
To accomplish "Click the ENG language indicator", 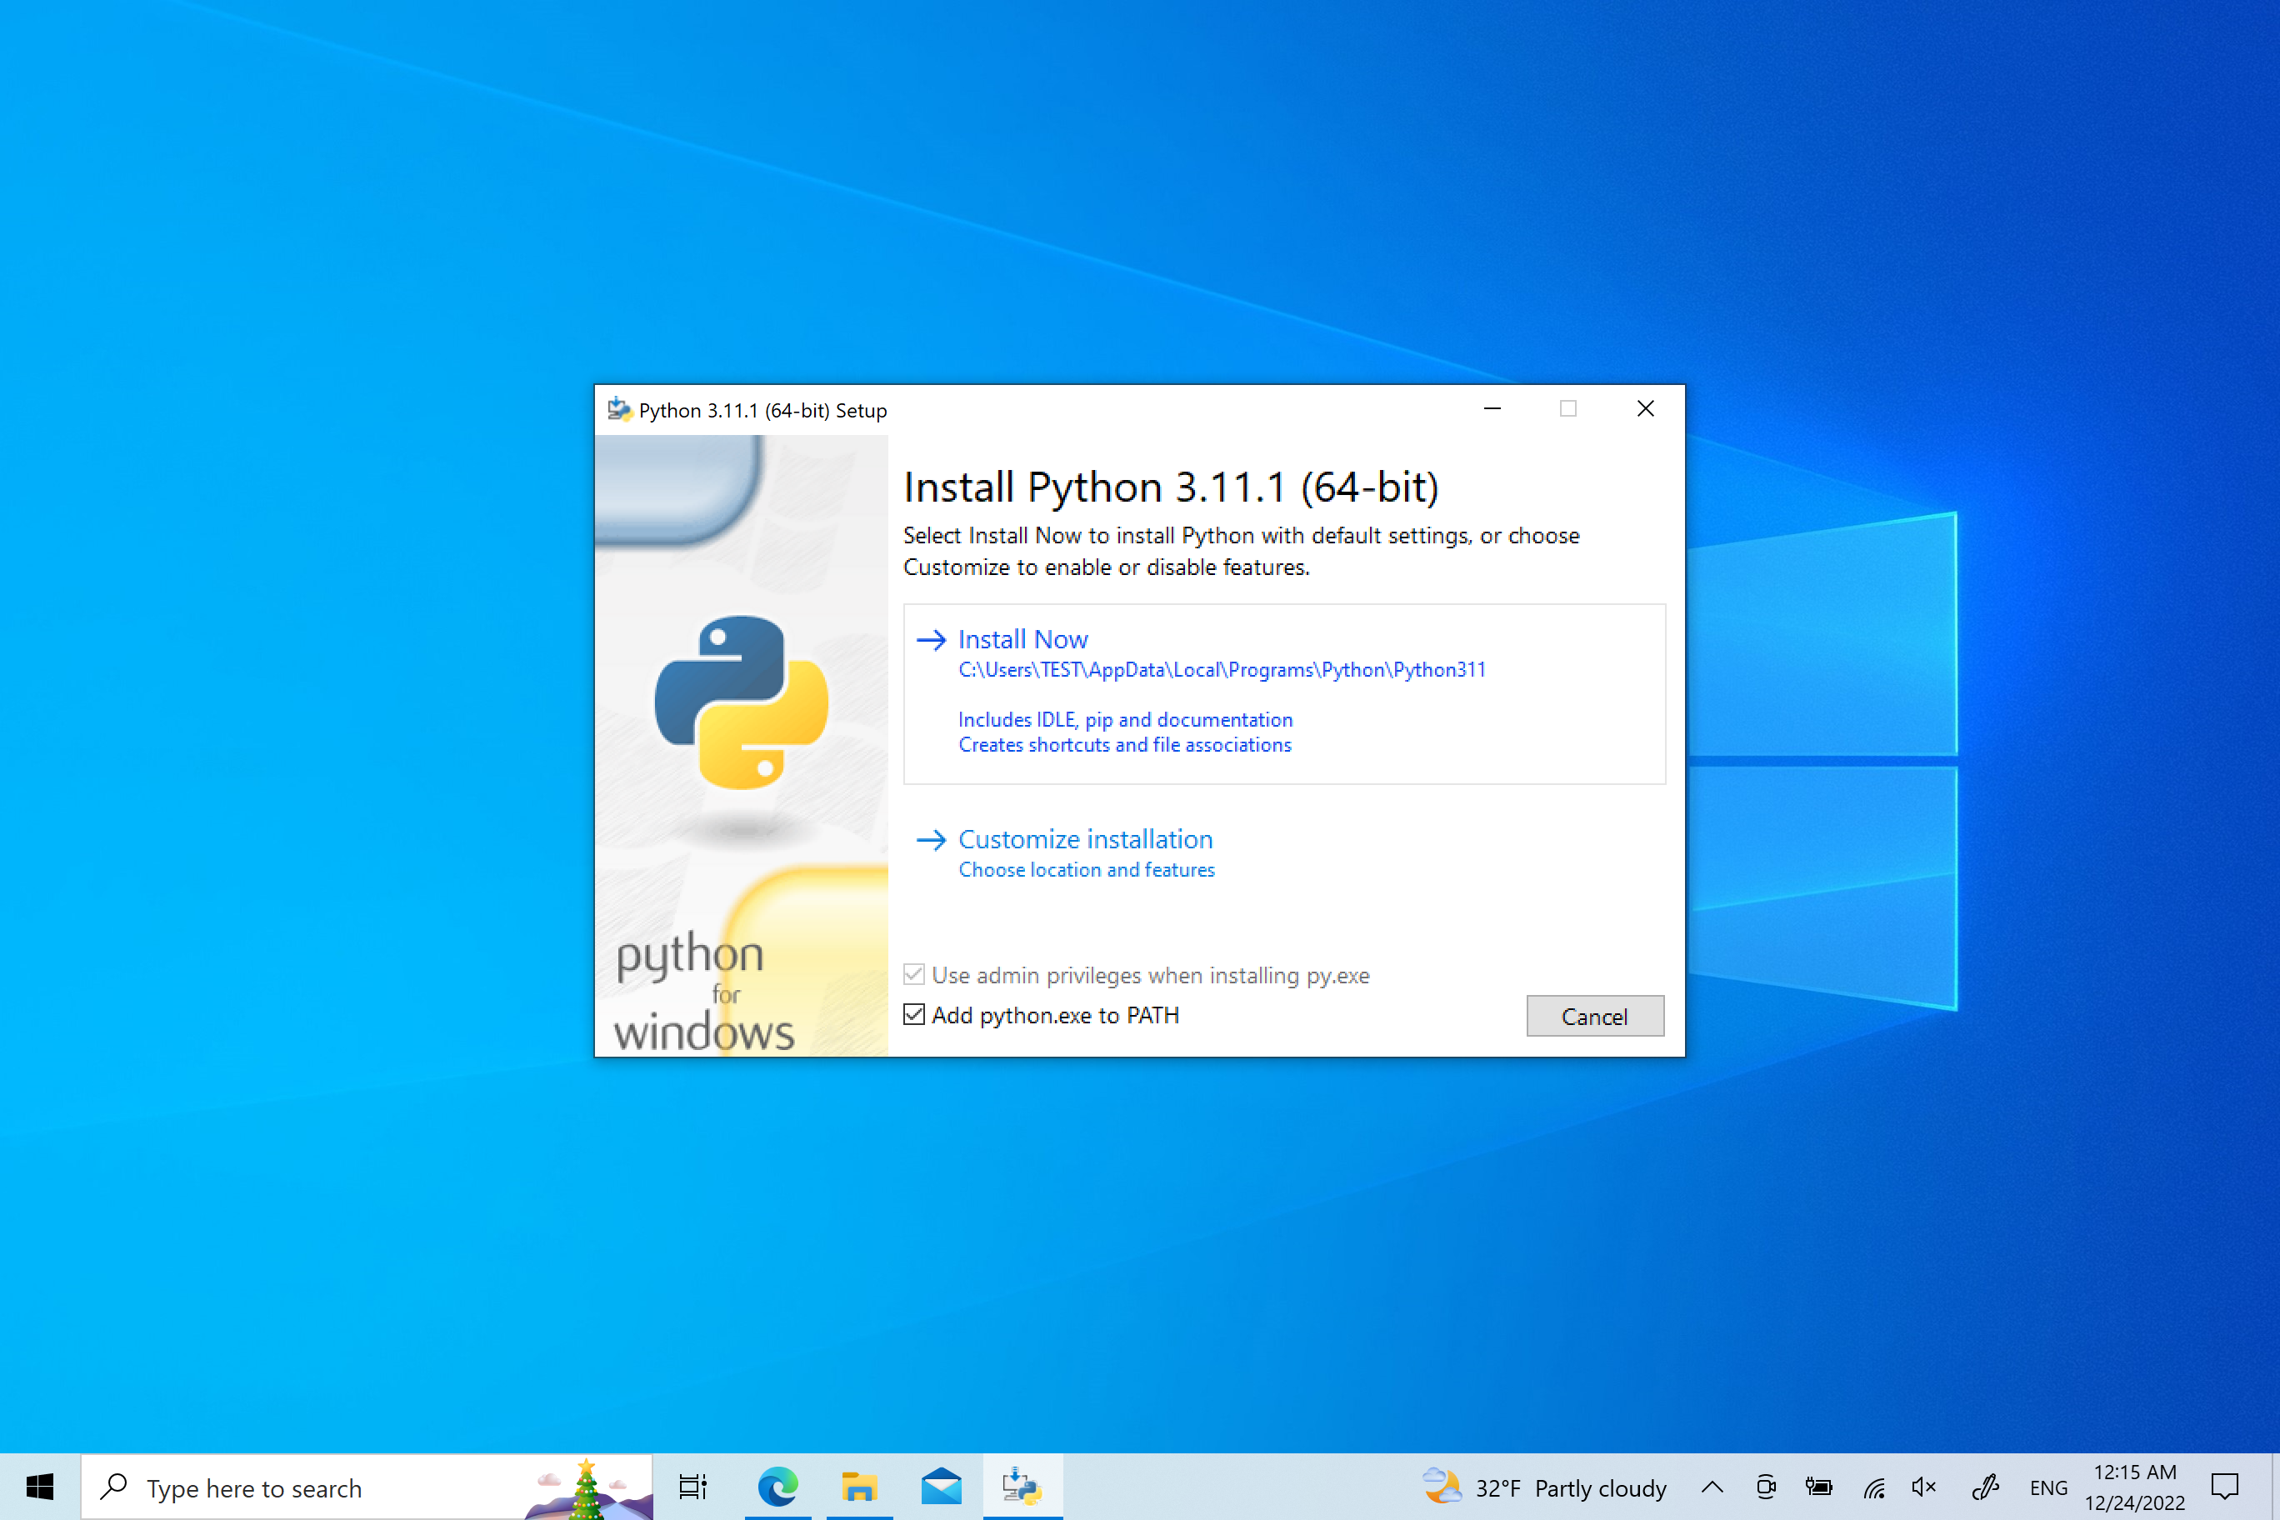I will pyautogui.click(x=2048, y=1487).
